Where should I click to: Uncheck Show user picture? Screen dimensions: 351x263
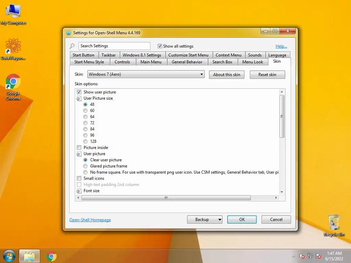click(x=79, y=92)
